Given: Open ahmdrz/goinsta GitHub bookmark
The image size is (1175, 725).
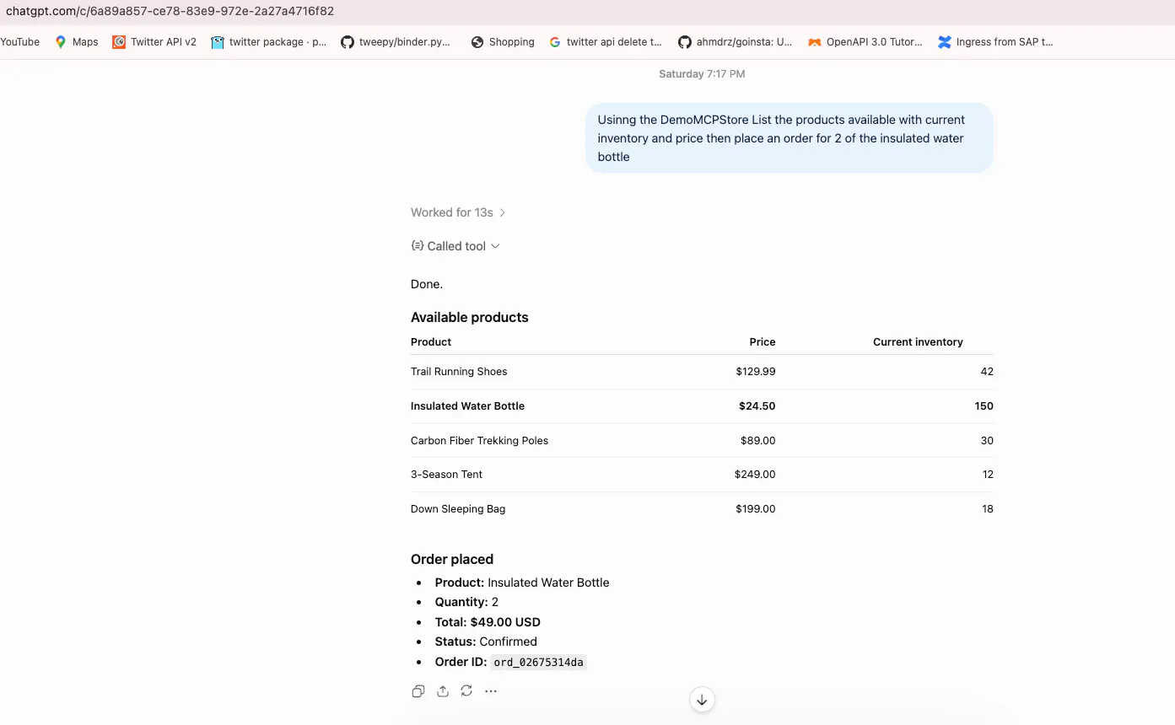Looking at the screenshot, I should (x=736, y=42).
